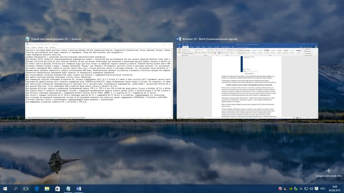Screen dimensions: 344x193
Task: Click the Notepad icon beside the thumbnail title
Action: (27, 39)
